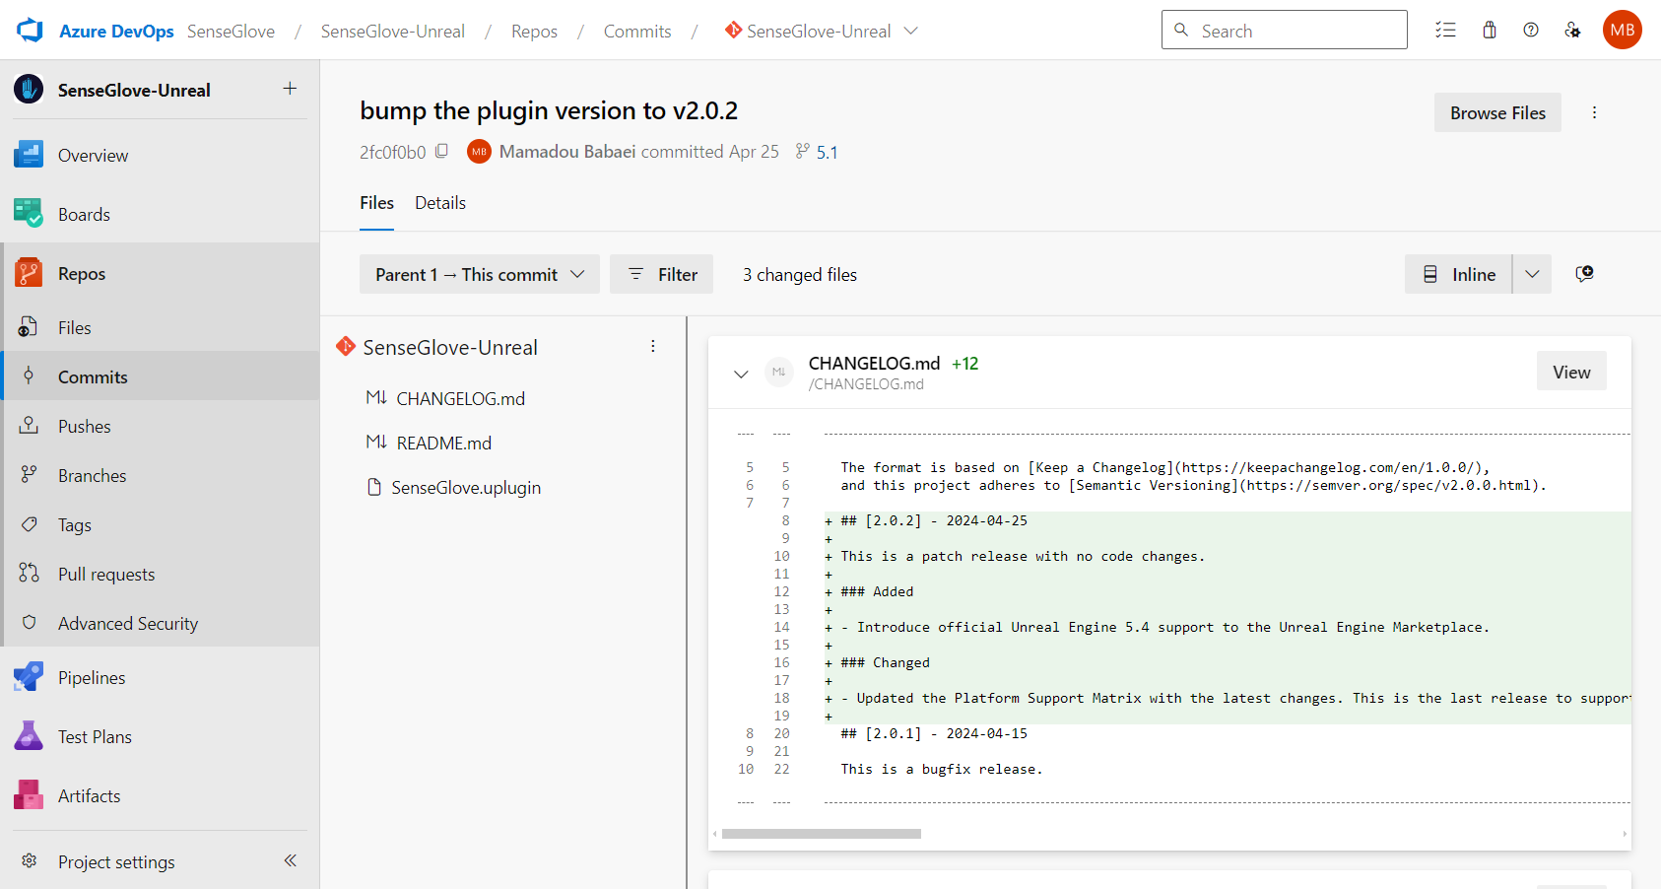Viewport: 1661px width, 889px height.
Task: Open the user settings gear icon
Action: [1572, 30]
